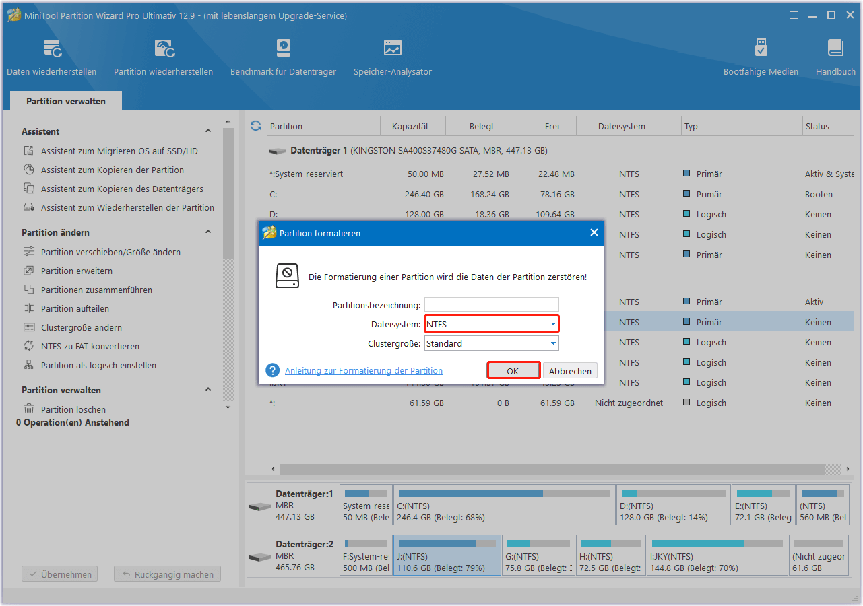Click the Übernehmen button
Screen dimensions: 863x606
pos(60,574)
